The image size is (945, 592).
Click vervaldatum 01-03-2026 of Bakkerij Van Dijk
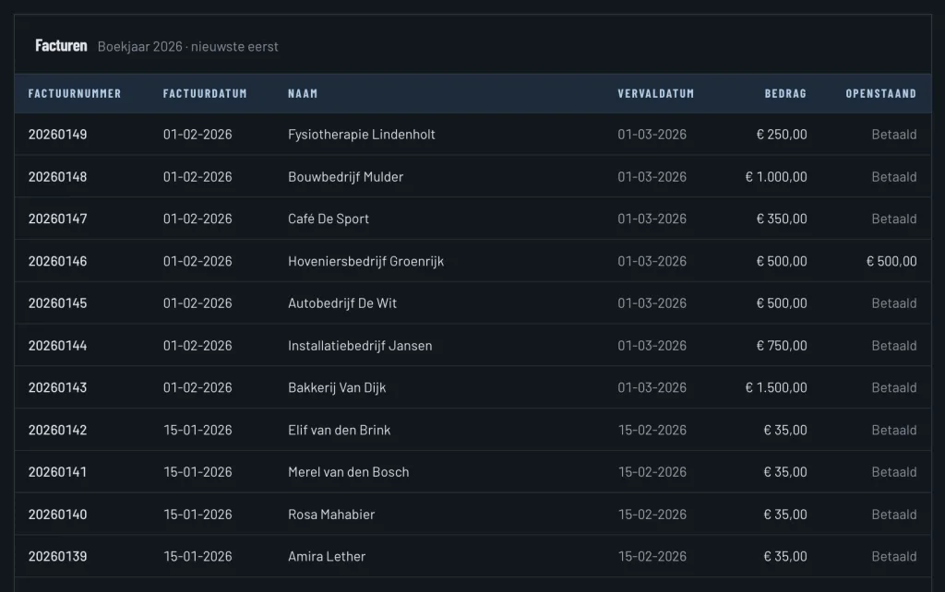[652, 387]
